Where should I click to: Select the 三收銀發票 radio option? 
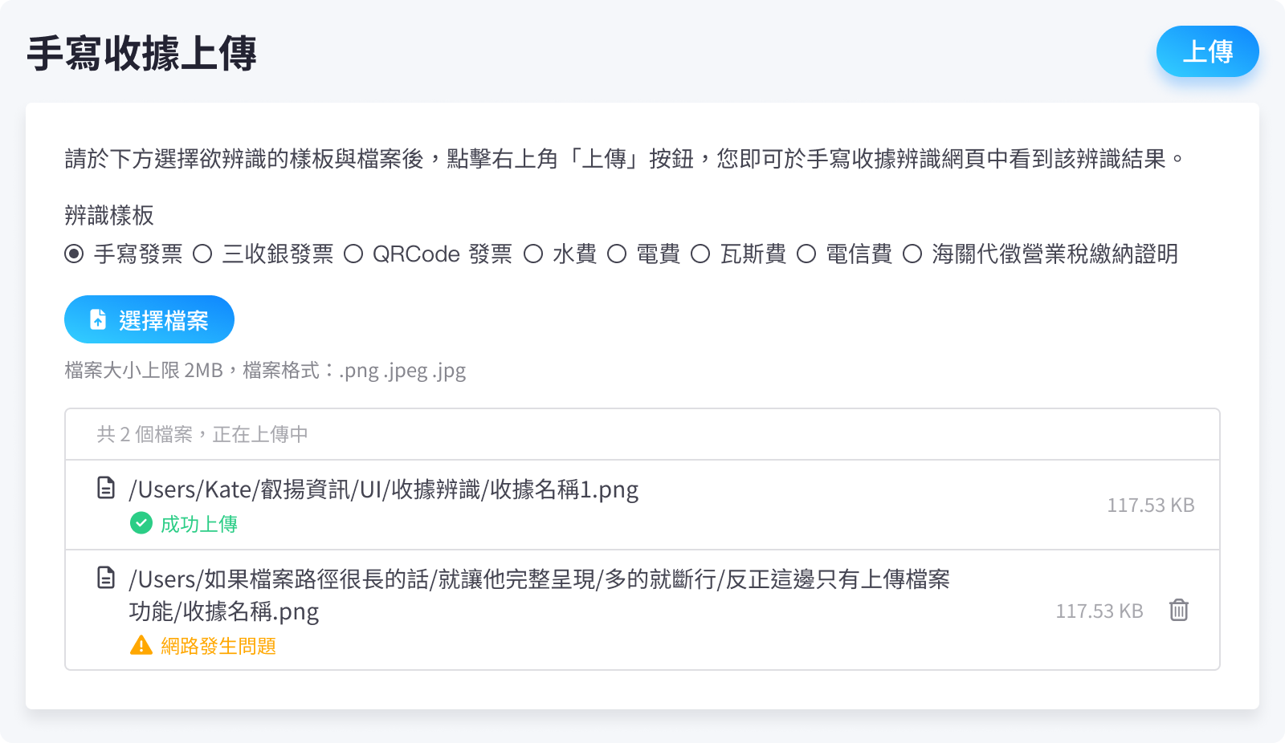click(202, 254)
